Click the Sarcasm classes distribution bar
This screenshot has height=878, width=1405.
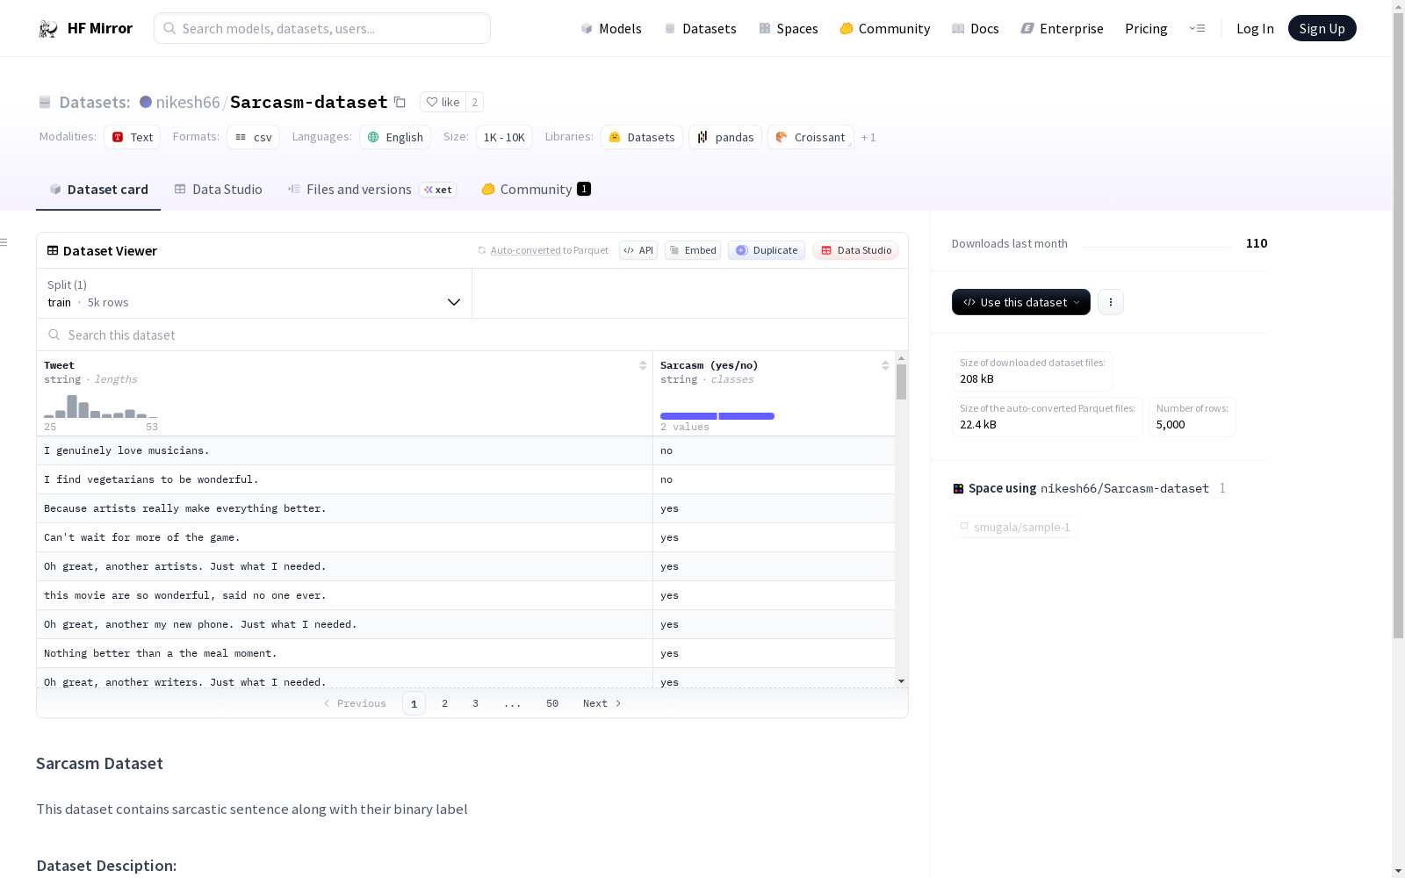717,416
